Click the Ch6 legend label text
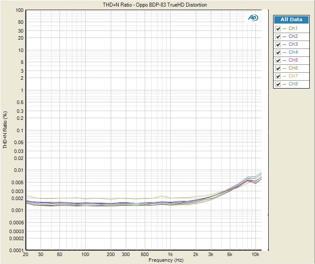This screenshot has width=315, height=264. (x=293, y=68)
